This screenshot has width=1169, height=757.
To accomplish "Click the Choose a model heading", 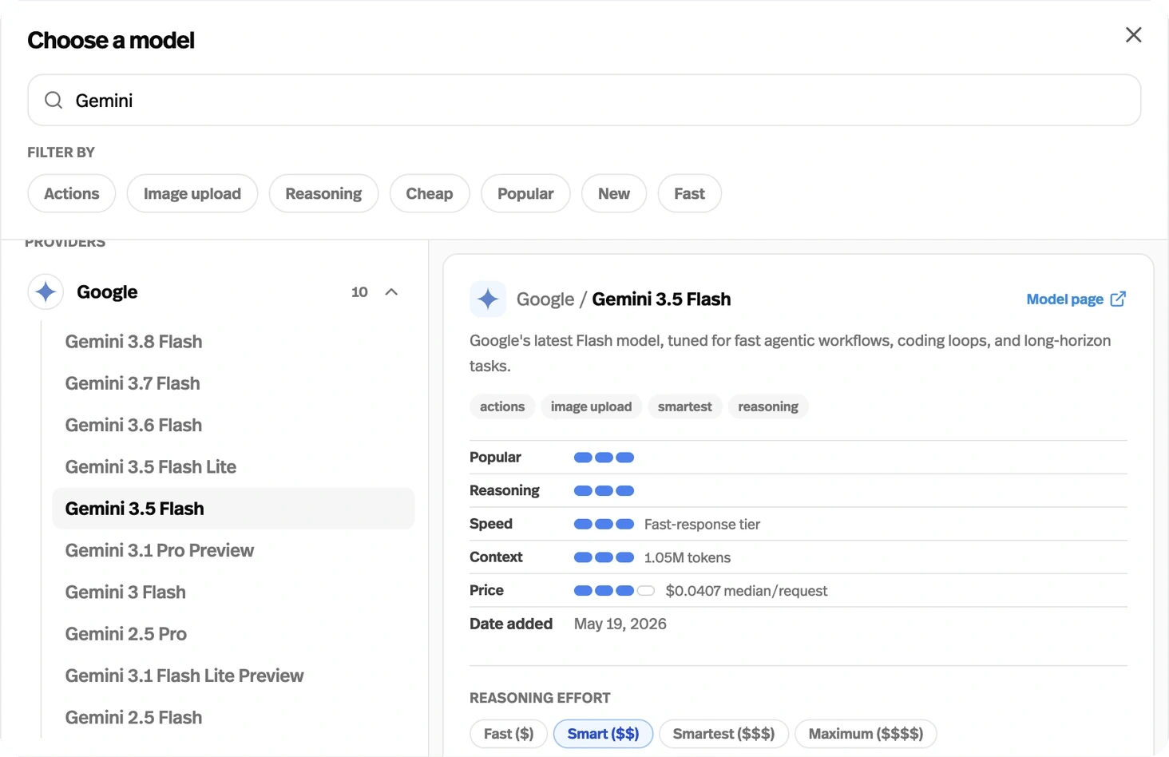I will pyautogui.click(x=111, y=40).
